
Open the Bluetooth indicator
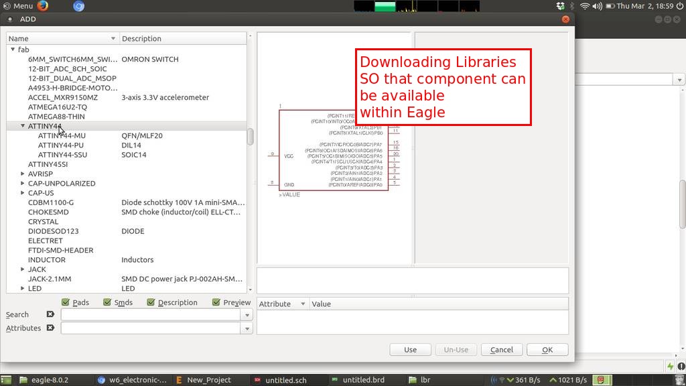[x=572, y=5]
